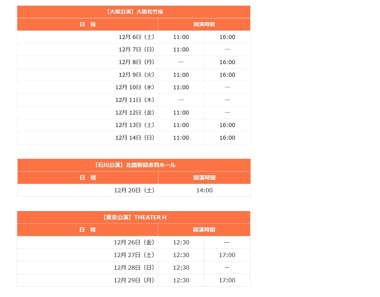Click 16:00 showtime on 12月 8日
This screenshot has width=380, height=297.
tap(227, 62)
